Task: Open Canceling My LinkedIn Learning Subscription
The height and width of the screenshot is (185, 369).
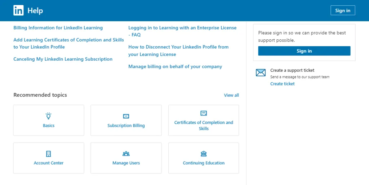Action: click(63, 59)
